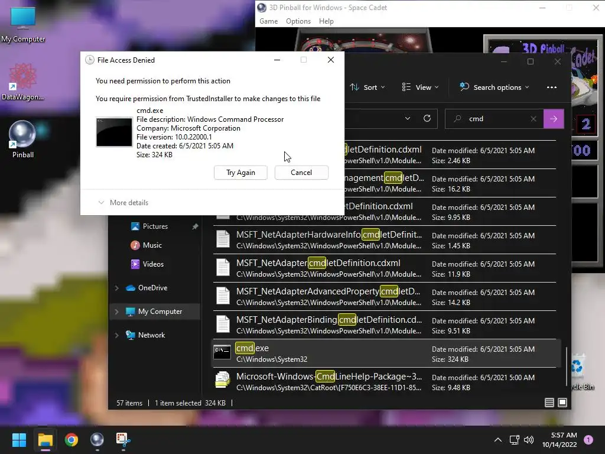Open the clock and date flyout

point(560,440)
